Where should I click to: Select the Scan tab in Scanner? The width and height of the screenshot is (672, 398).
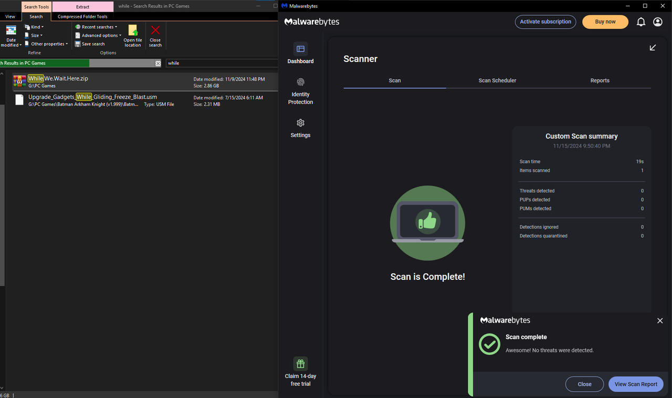pyautogui.click(x=395, y=80)
